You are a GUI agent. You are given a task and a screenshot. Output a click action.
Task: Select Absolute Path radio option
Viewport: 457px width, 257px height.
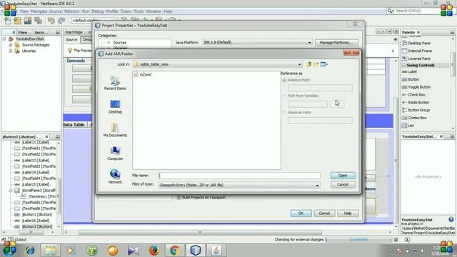coord(284,113)
